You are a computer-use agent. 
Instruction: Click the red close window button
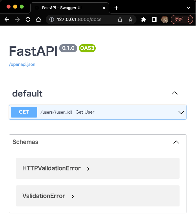(x=9, y=7)
